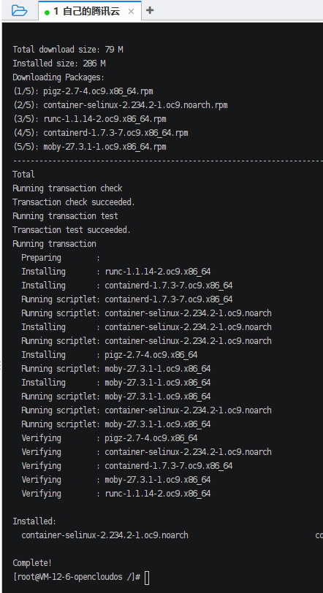323x593 pixels.
Task: Click the Complete! message line
Action: [32, 563]
